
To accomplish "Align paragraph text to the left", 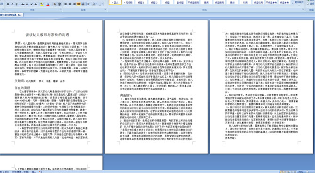I will [65, 4].
